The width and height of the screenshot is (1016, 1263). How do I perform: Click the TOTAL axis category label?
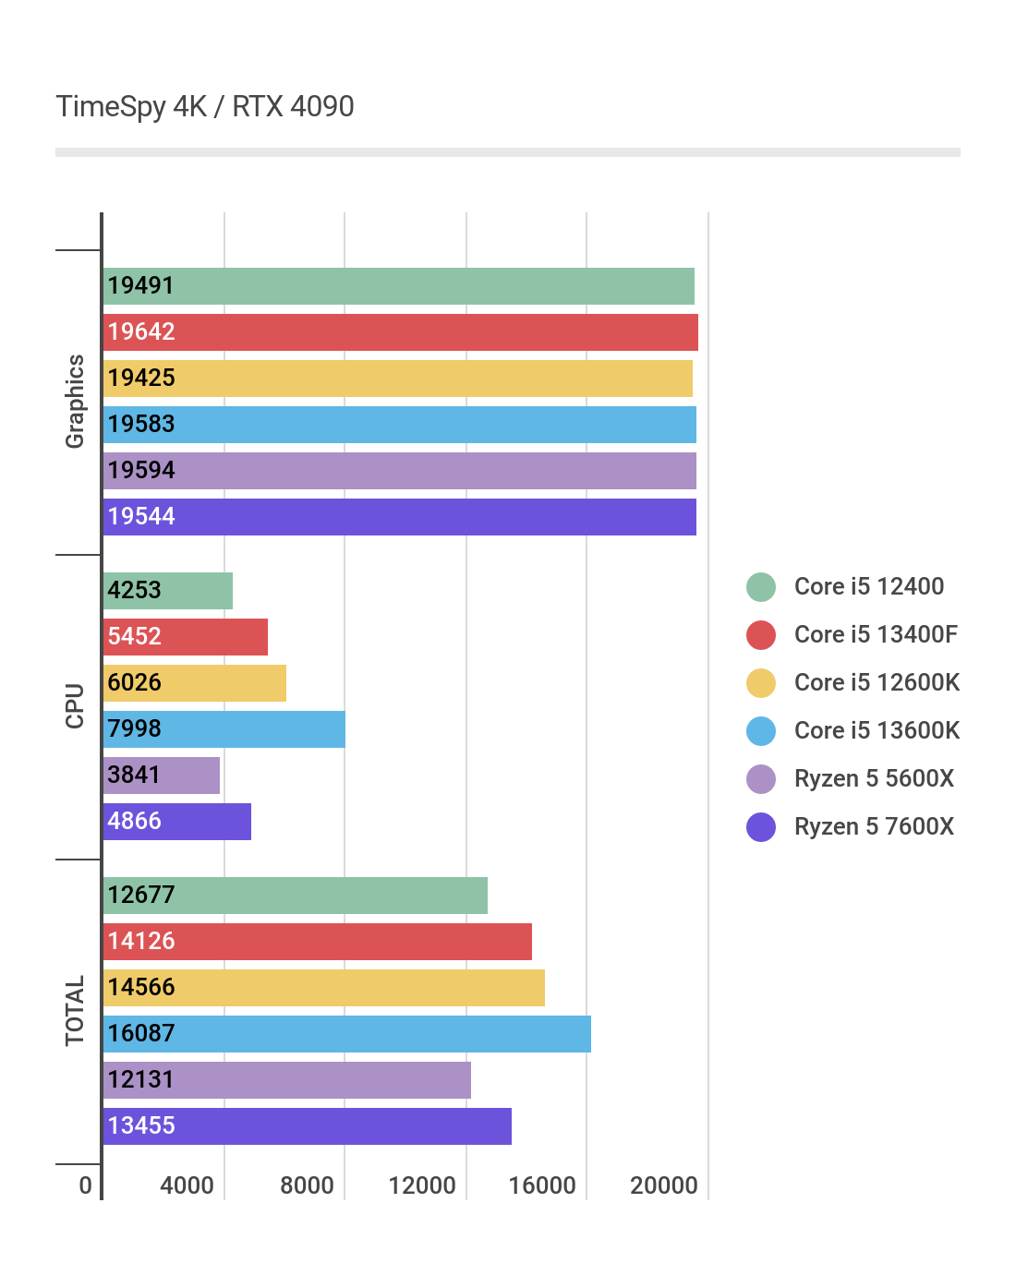[75, 1011]
